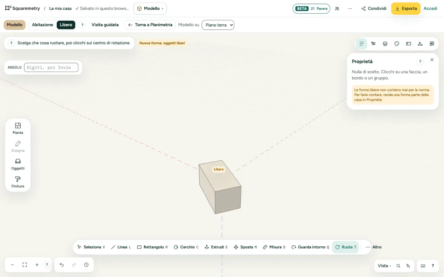
Task: Open the Oggetti furniture panel
Action: [x=18, y=164]
